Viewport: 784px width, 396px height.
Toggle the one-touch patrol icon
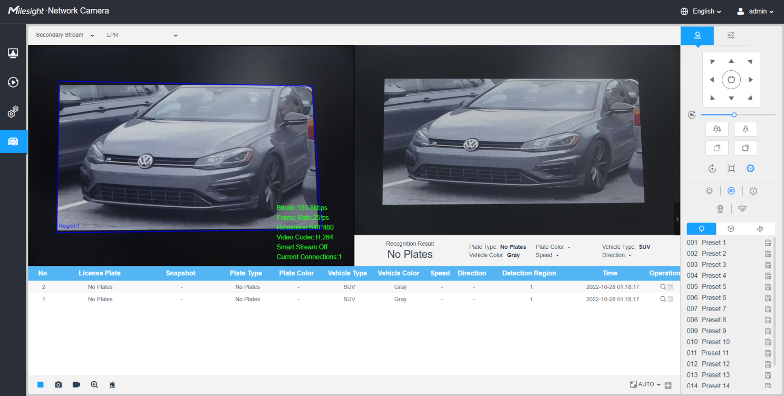click(x=753, y=191)
